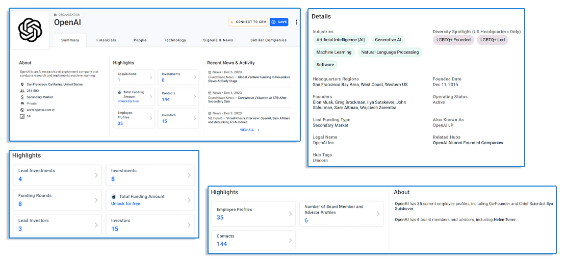Click the news icon for the Dec 3, 2023 item

(210, 113)
